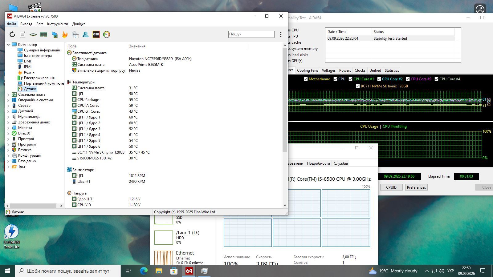
Task: Open the Подробности tab in Task Manager
Action: [x=318, y=163]
